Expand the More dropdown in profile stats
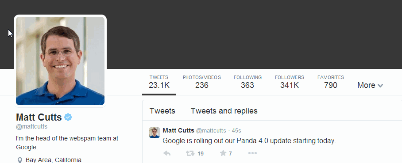Image resolution: width=402 pixels, height=163 pixels. click(370, 85)
